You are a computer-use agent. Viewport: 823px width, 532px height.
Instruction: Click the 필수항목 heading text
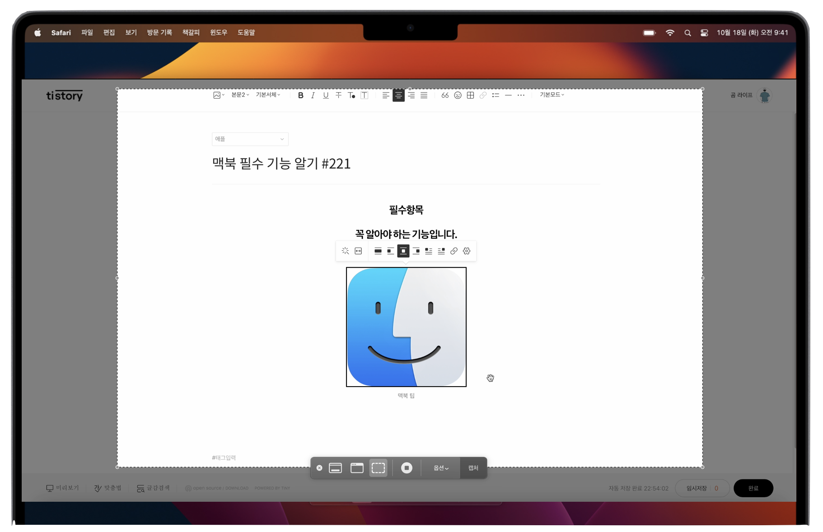[406, 210]
